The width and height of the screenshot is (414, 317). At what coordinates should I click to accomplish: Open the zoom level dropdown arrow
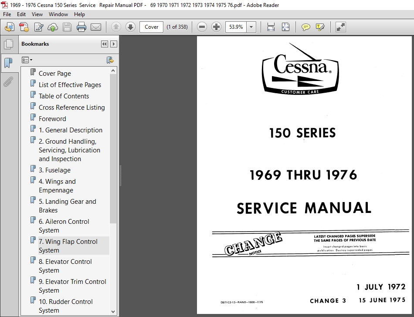[251, 27]
